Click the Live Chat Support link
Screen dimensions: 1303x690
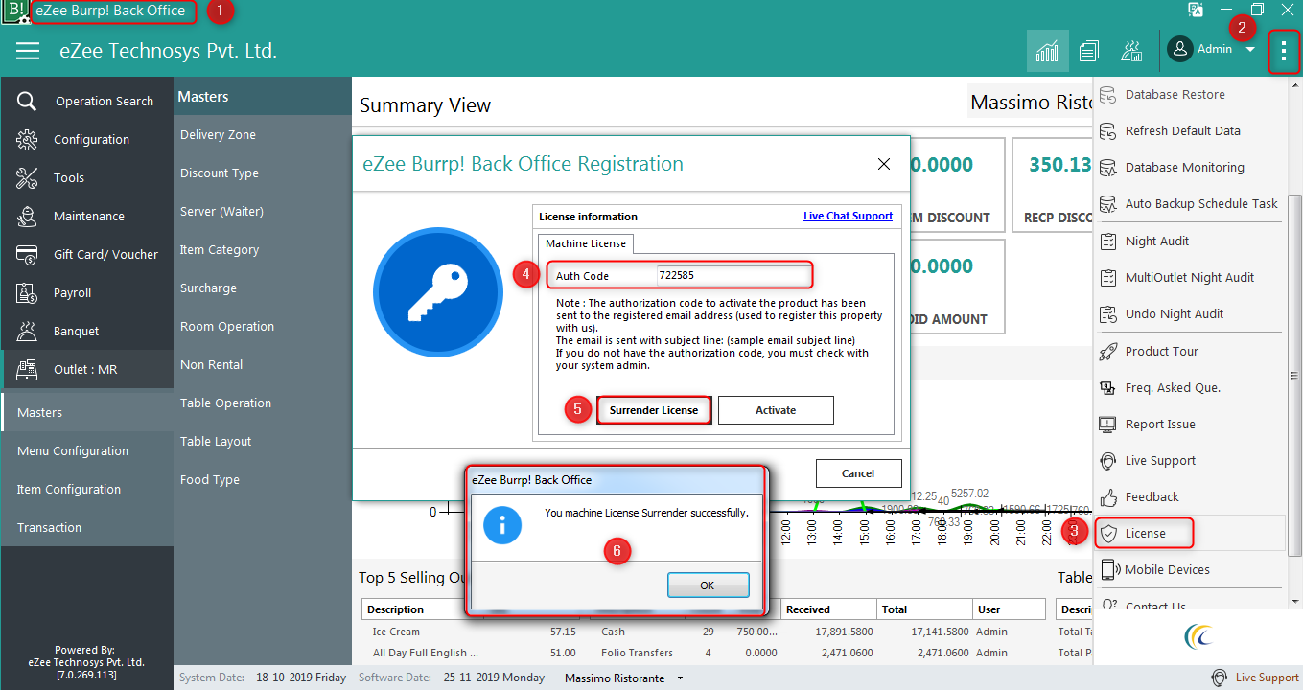point(848,216)
